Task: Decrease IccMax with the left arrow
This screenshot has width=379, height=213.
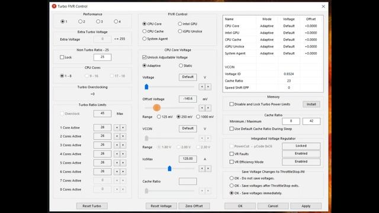Action: pyautogui.click(x=202, y=168)
